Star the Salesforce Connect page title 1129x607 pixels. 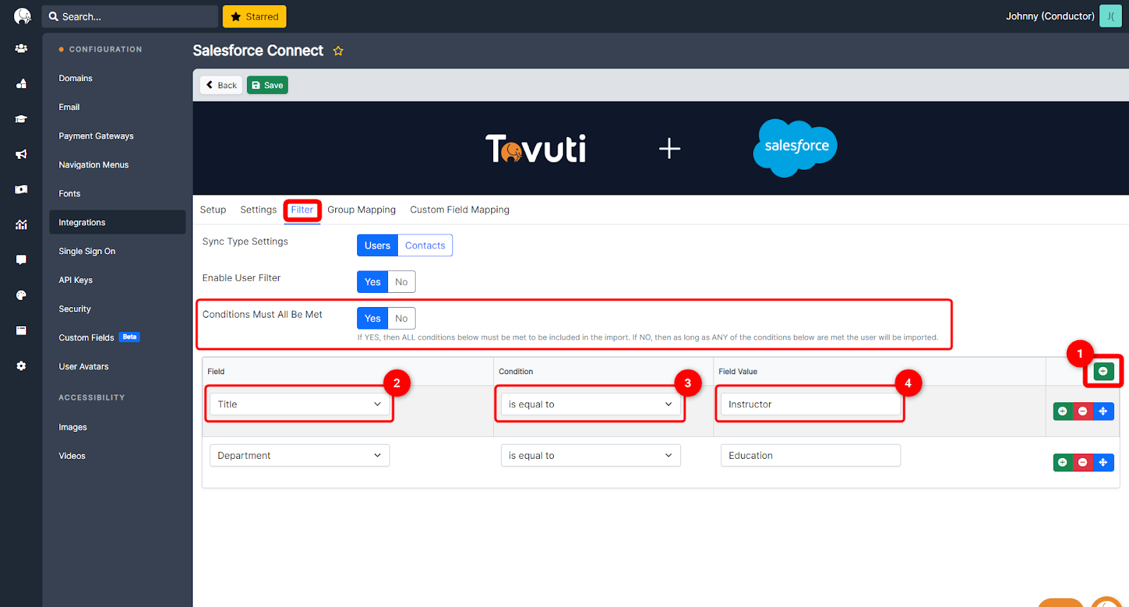(x=338, y=51)
